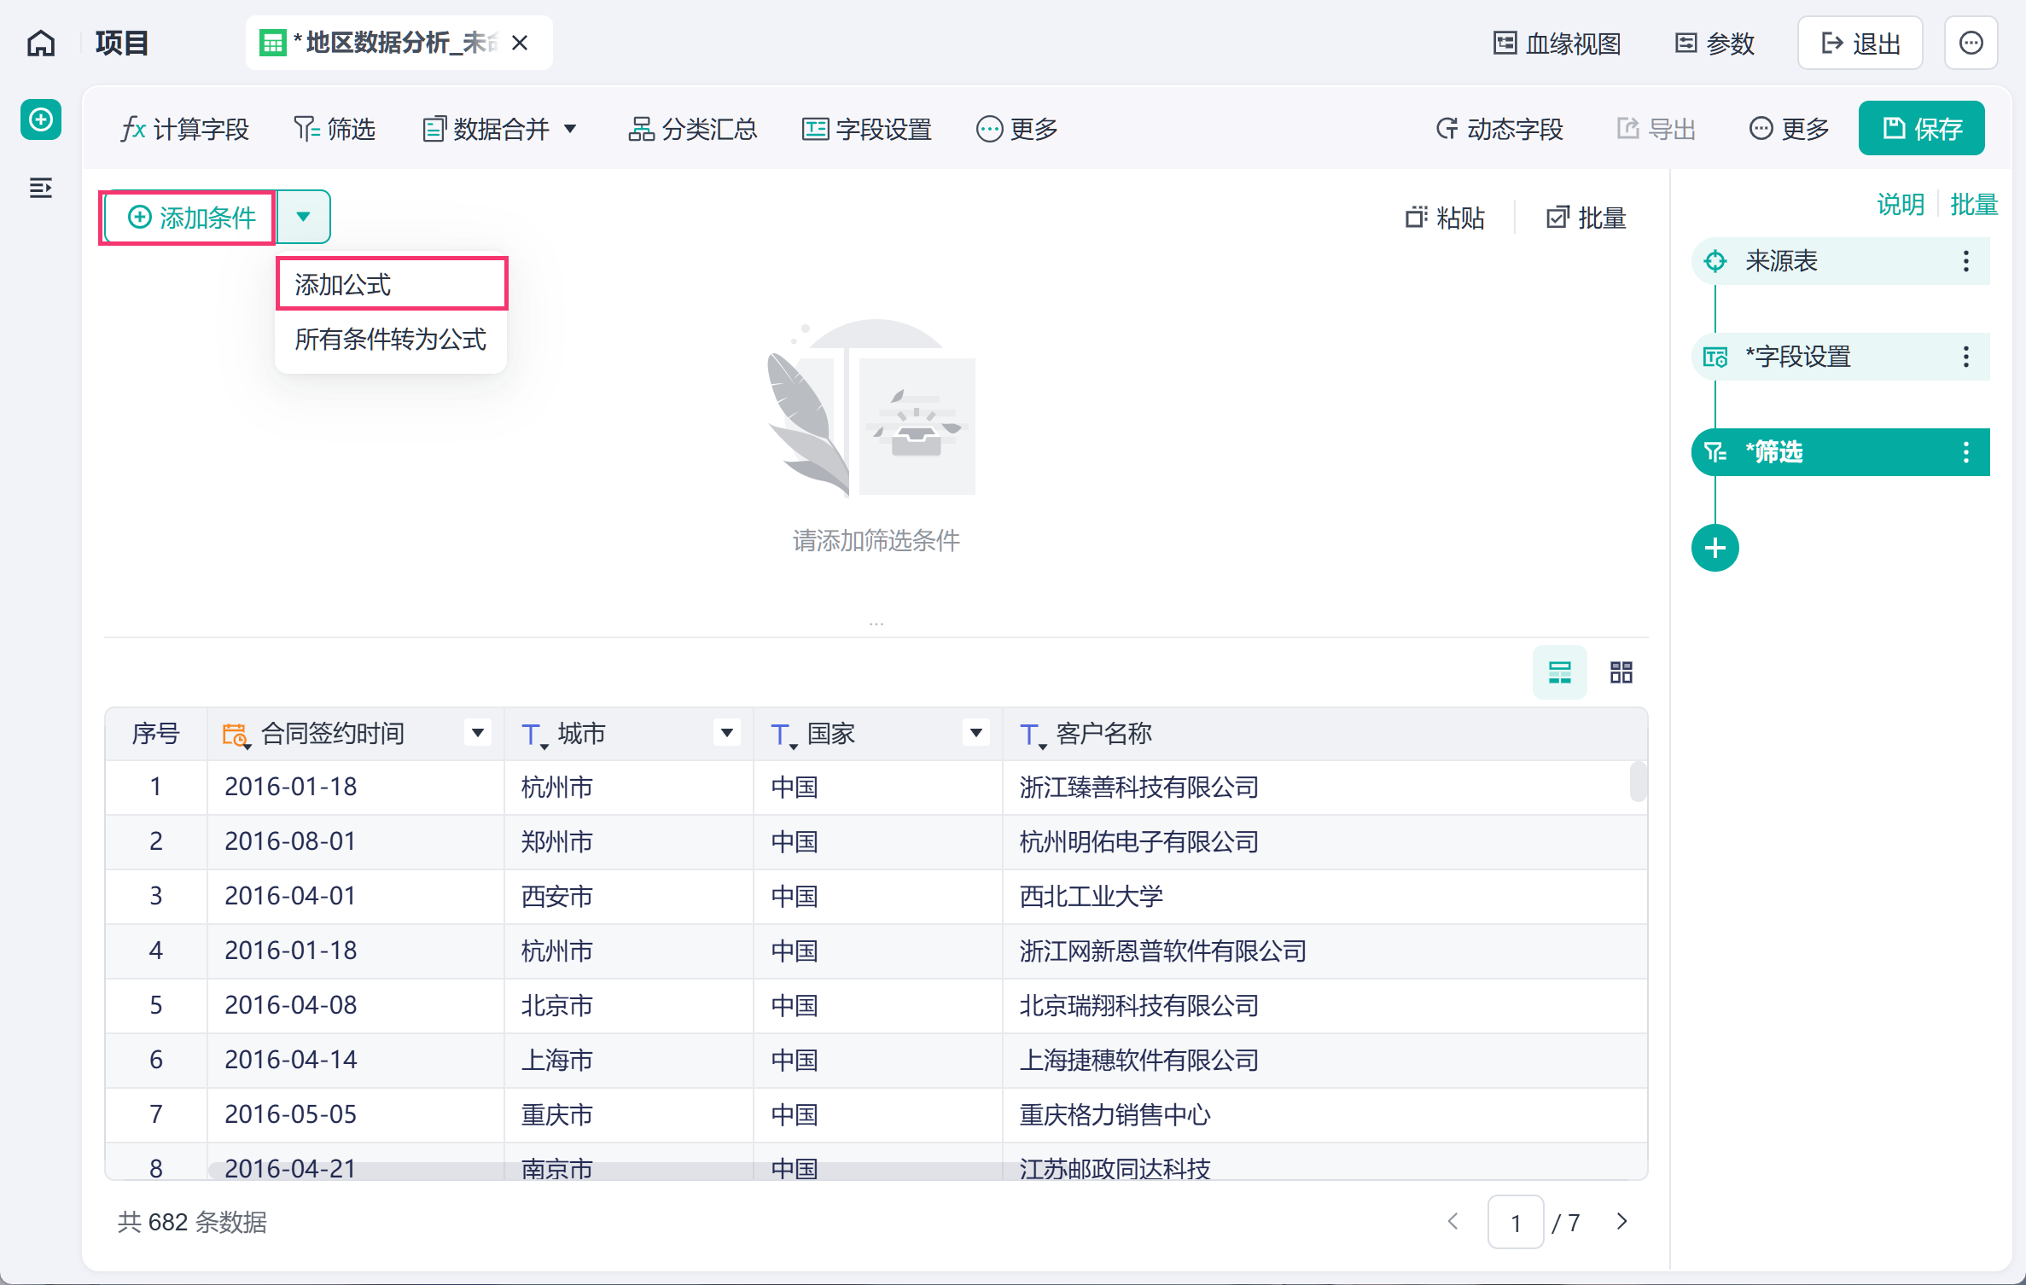Click the 添加条件 button
The width and height of the screenshot is (2026, 1285).
[x=189, y=218]
